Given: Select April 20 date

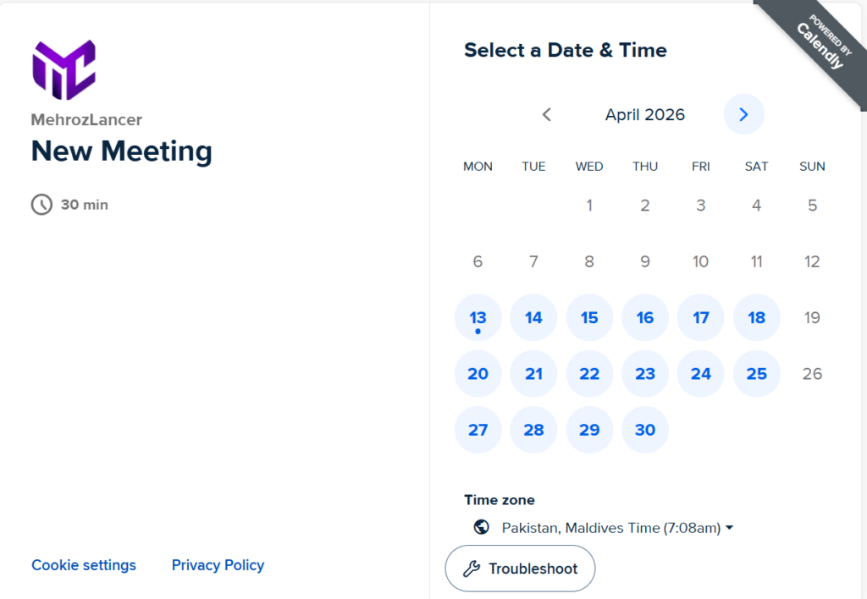Looking at the screenshot, I should 478,374.
